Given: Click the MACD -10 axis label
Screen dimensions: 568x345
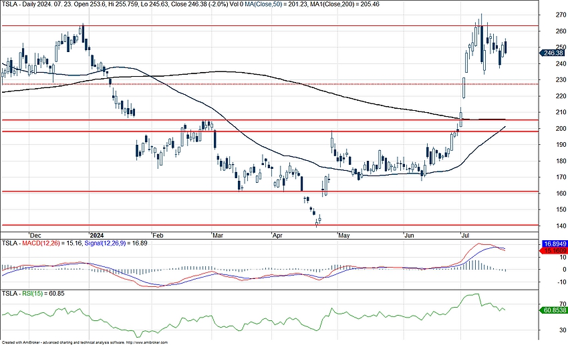Looking at the screenshot, I should [562, 282].
